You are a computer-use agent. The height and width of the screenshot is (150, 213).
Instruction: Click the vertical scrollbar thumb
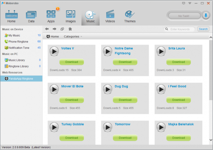211,70
